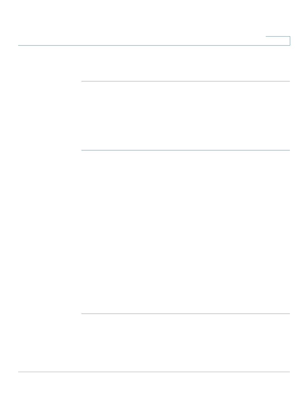Click the first teal section divider
308x399 pixels.
(186, 81)
